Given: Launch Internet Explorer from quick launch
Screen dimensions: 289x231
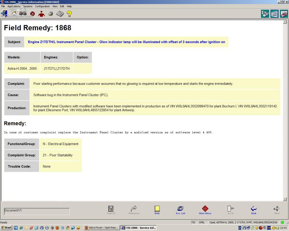Looking at the screenshot, I should click(21, 228).
